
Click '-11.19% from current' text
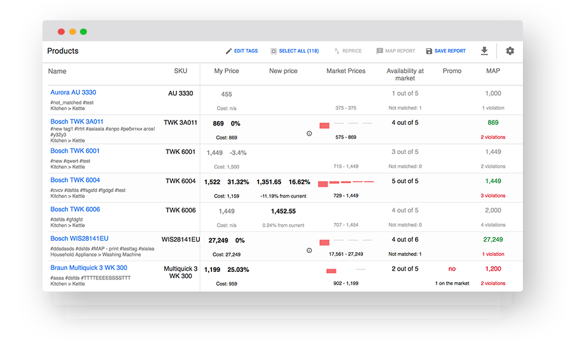(283, 196)
